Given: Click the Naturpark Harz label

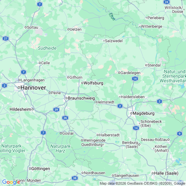Looking at the screenshot, I should tap(60, 148).
